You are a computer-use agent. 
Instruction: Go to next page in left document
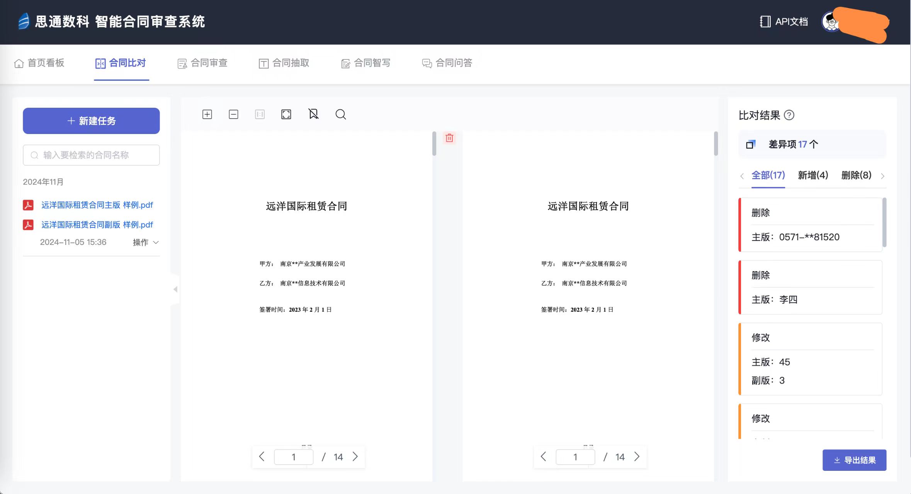pos(355,457)
